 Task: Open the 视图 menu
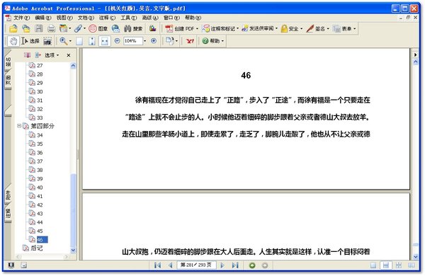coord(64,18)
